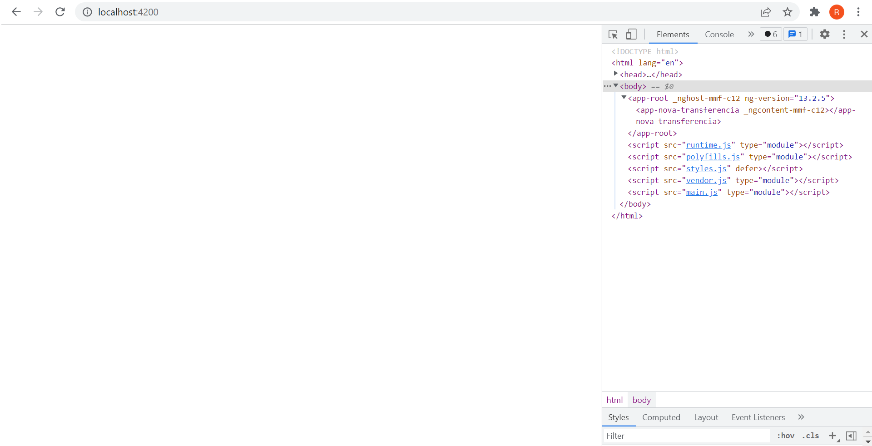The width and height of the screenshot is (872, 446).
Task: Select the closing </body> tag line
Action: click(635, 204)
